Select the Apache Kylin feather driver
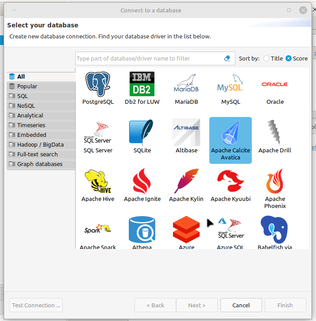The width and height of the screenshot is (316, 321). (x=186, y=185)
